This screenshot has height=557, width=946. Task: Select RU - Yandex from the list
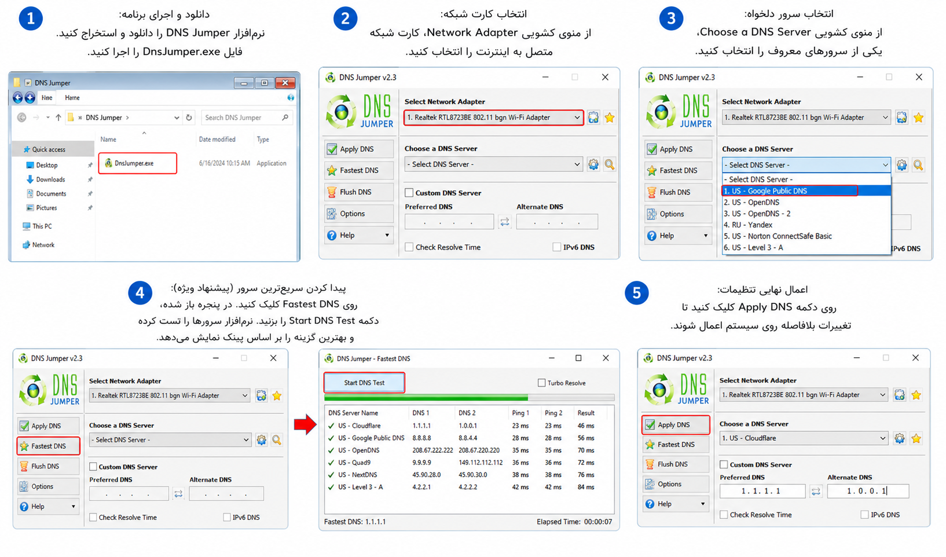click(806, 225)
